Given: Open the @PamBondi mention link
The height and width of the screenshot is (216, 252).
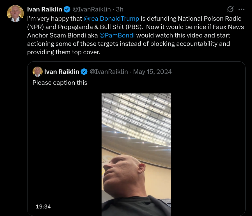Looking at the screenshot, I should tap(117, 35).
